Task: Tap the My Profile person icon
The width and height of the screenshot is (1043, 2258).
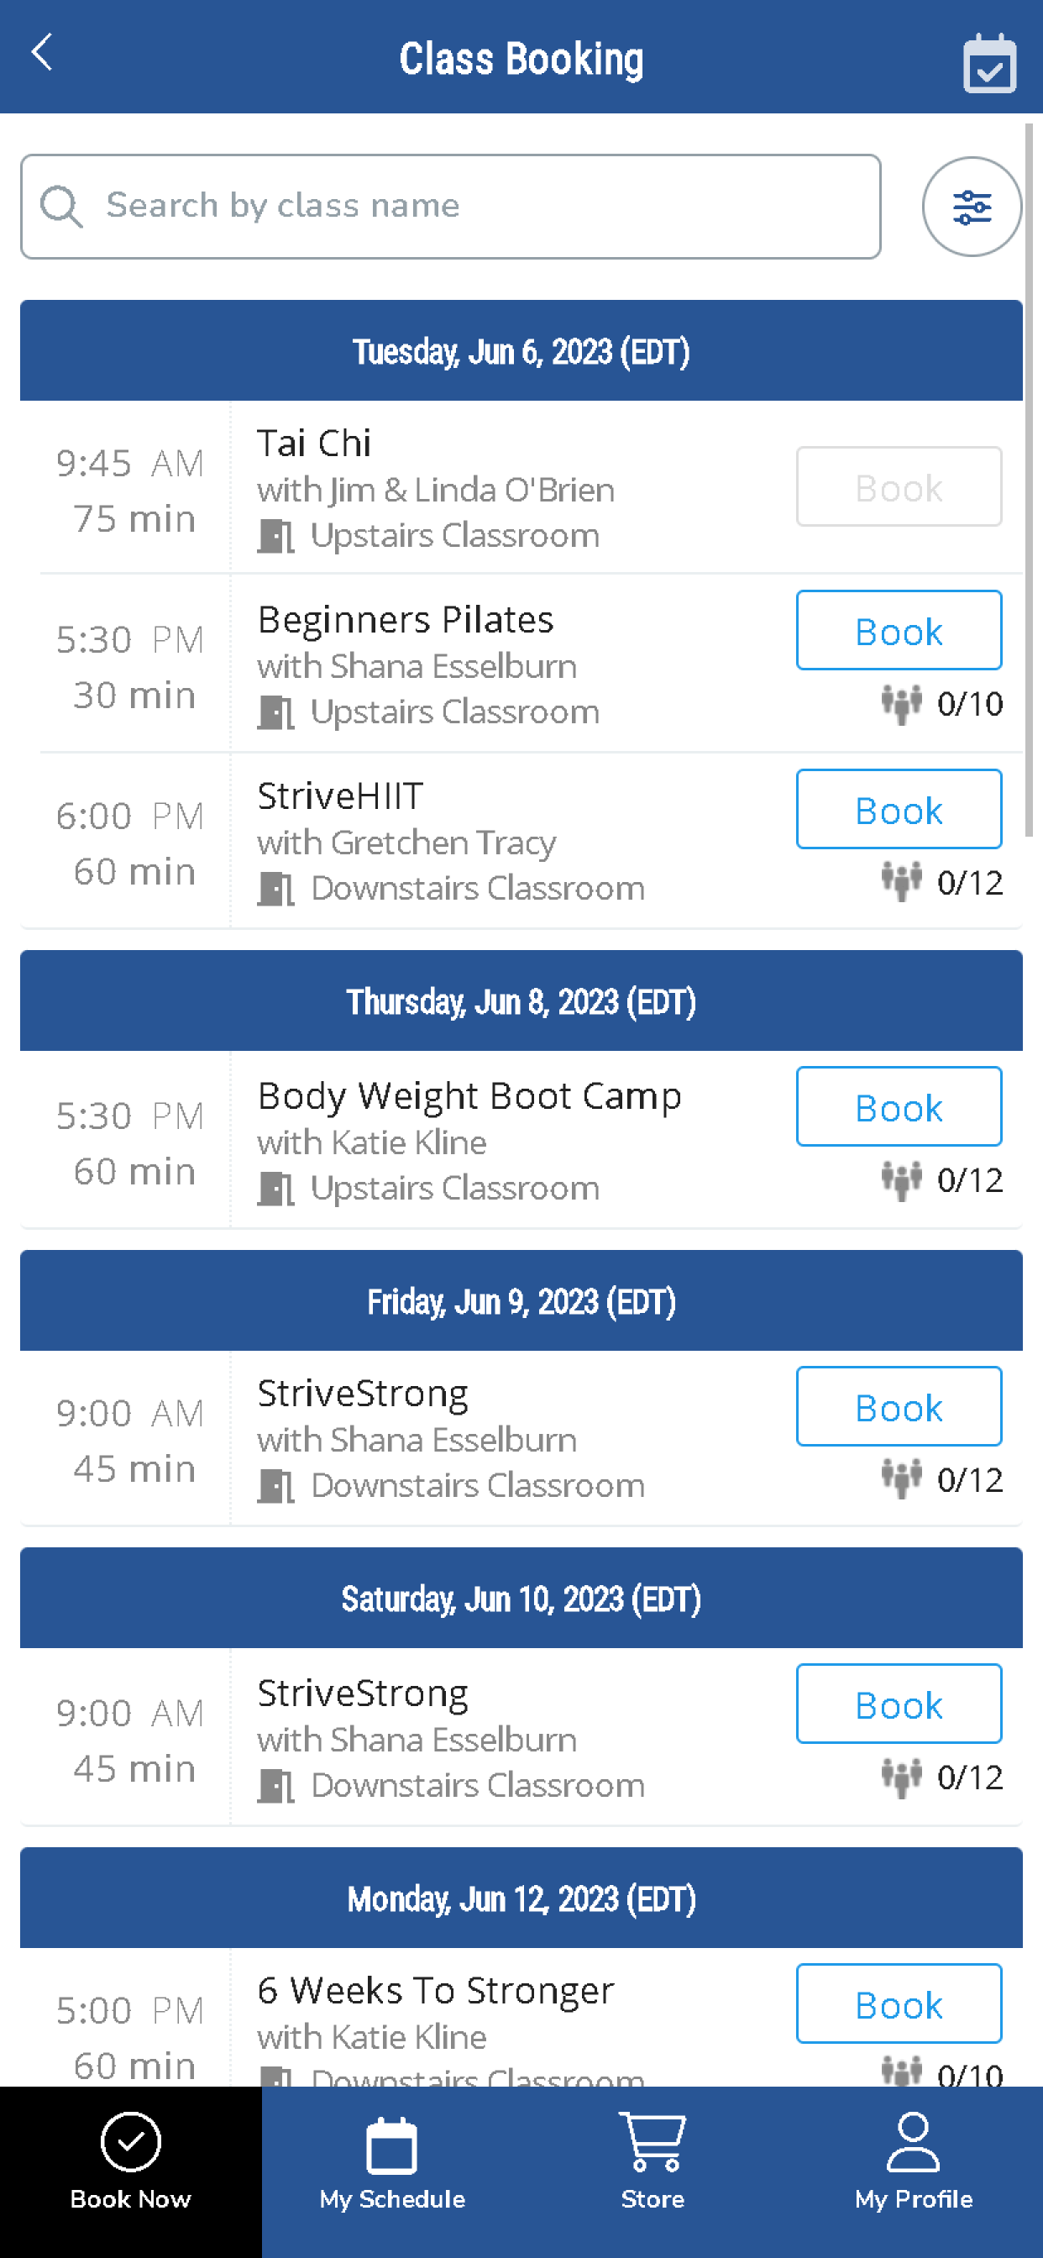Action: point(912,2140)
